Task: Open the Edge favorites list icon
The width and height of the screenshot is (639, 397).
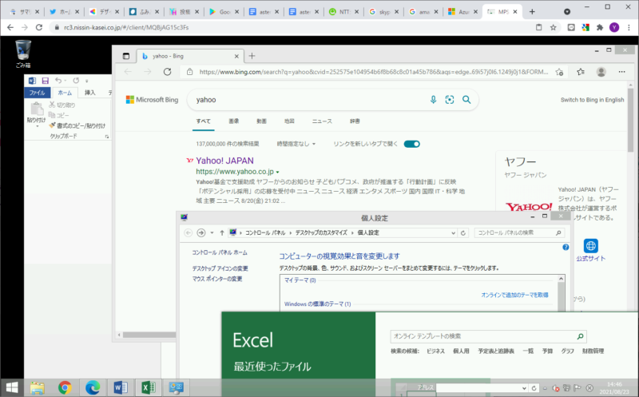Action: pos(581,72)
